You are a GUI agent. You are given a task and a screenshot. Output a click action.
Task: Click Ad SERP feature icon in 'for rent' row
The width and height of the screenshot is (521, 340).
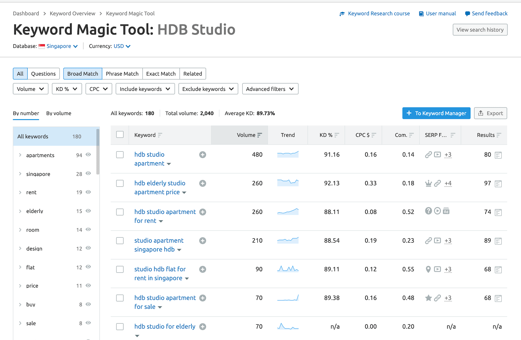pyautogui.click(x=446, y=211)
